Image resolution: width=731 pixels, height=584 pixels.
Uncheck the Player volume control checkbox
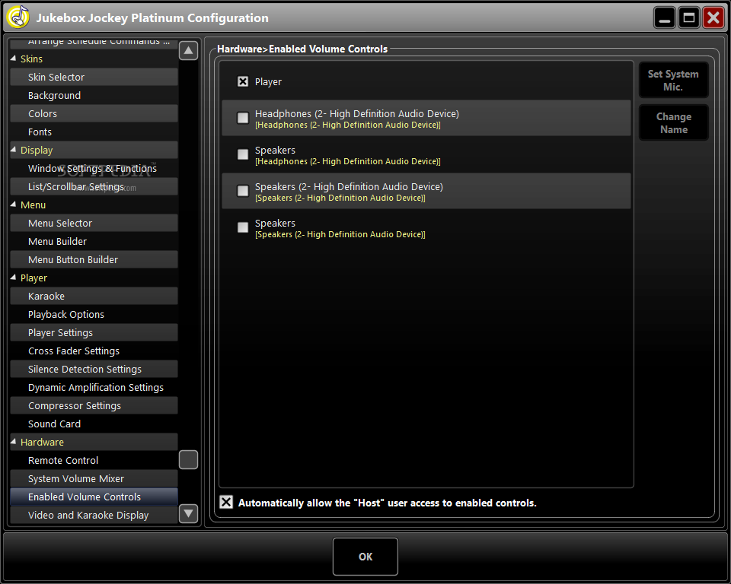(x=243, y=82)
